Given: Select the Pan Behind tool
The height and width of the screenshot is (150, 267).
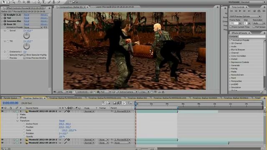Looking at the screenshot, I should (28, 2).
